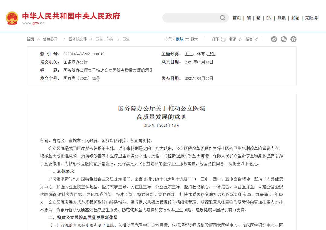Go to 国务院文件 in the breadcrumb
The image size is (326, 230).
[78, 39]
